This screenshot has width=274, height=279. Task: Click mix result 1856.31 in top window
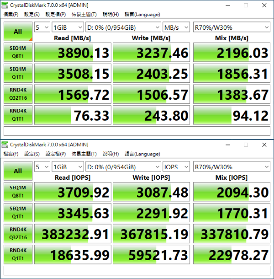[x=232, y=73]
